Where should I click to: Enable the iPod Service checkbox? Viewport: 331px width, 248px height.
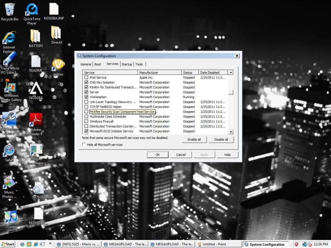[x=86, y=77]
